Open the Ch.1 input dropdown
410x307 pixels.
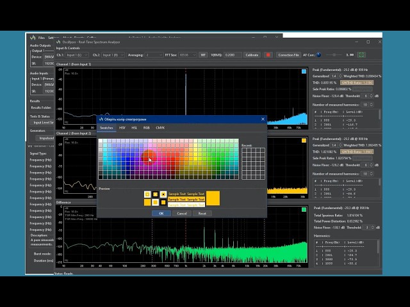(x=77, y=55)
